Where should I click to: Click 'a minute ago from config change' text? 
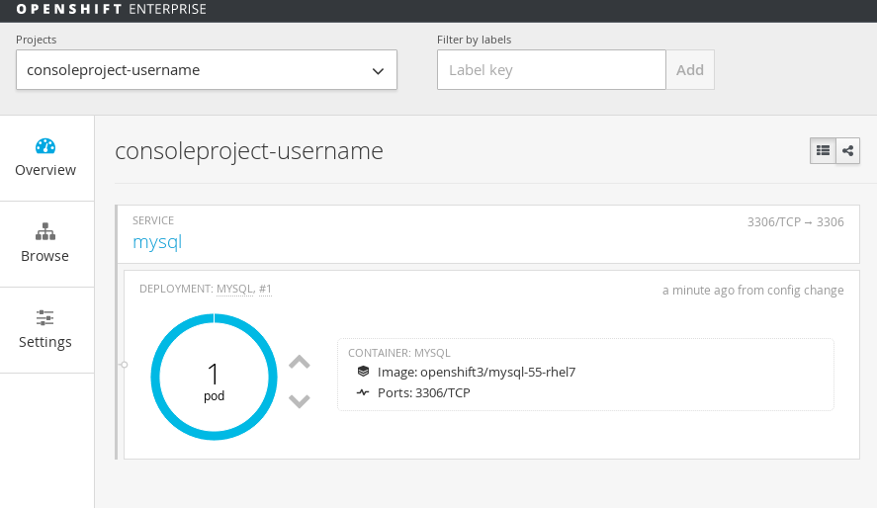pos(752,291)
